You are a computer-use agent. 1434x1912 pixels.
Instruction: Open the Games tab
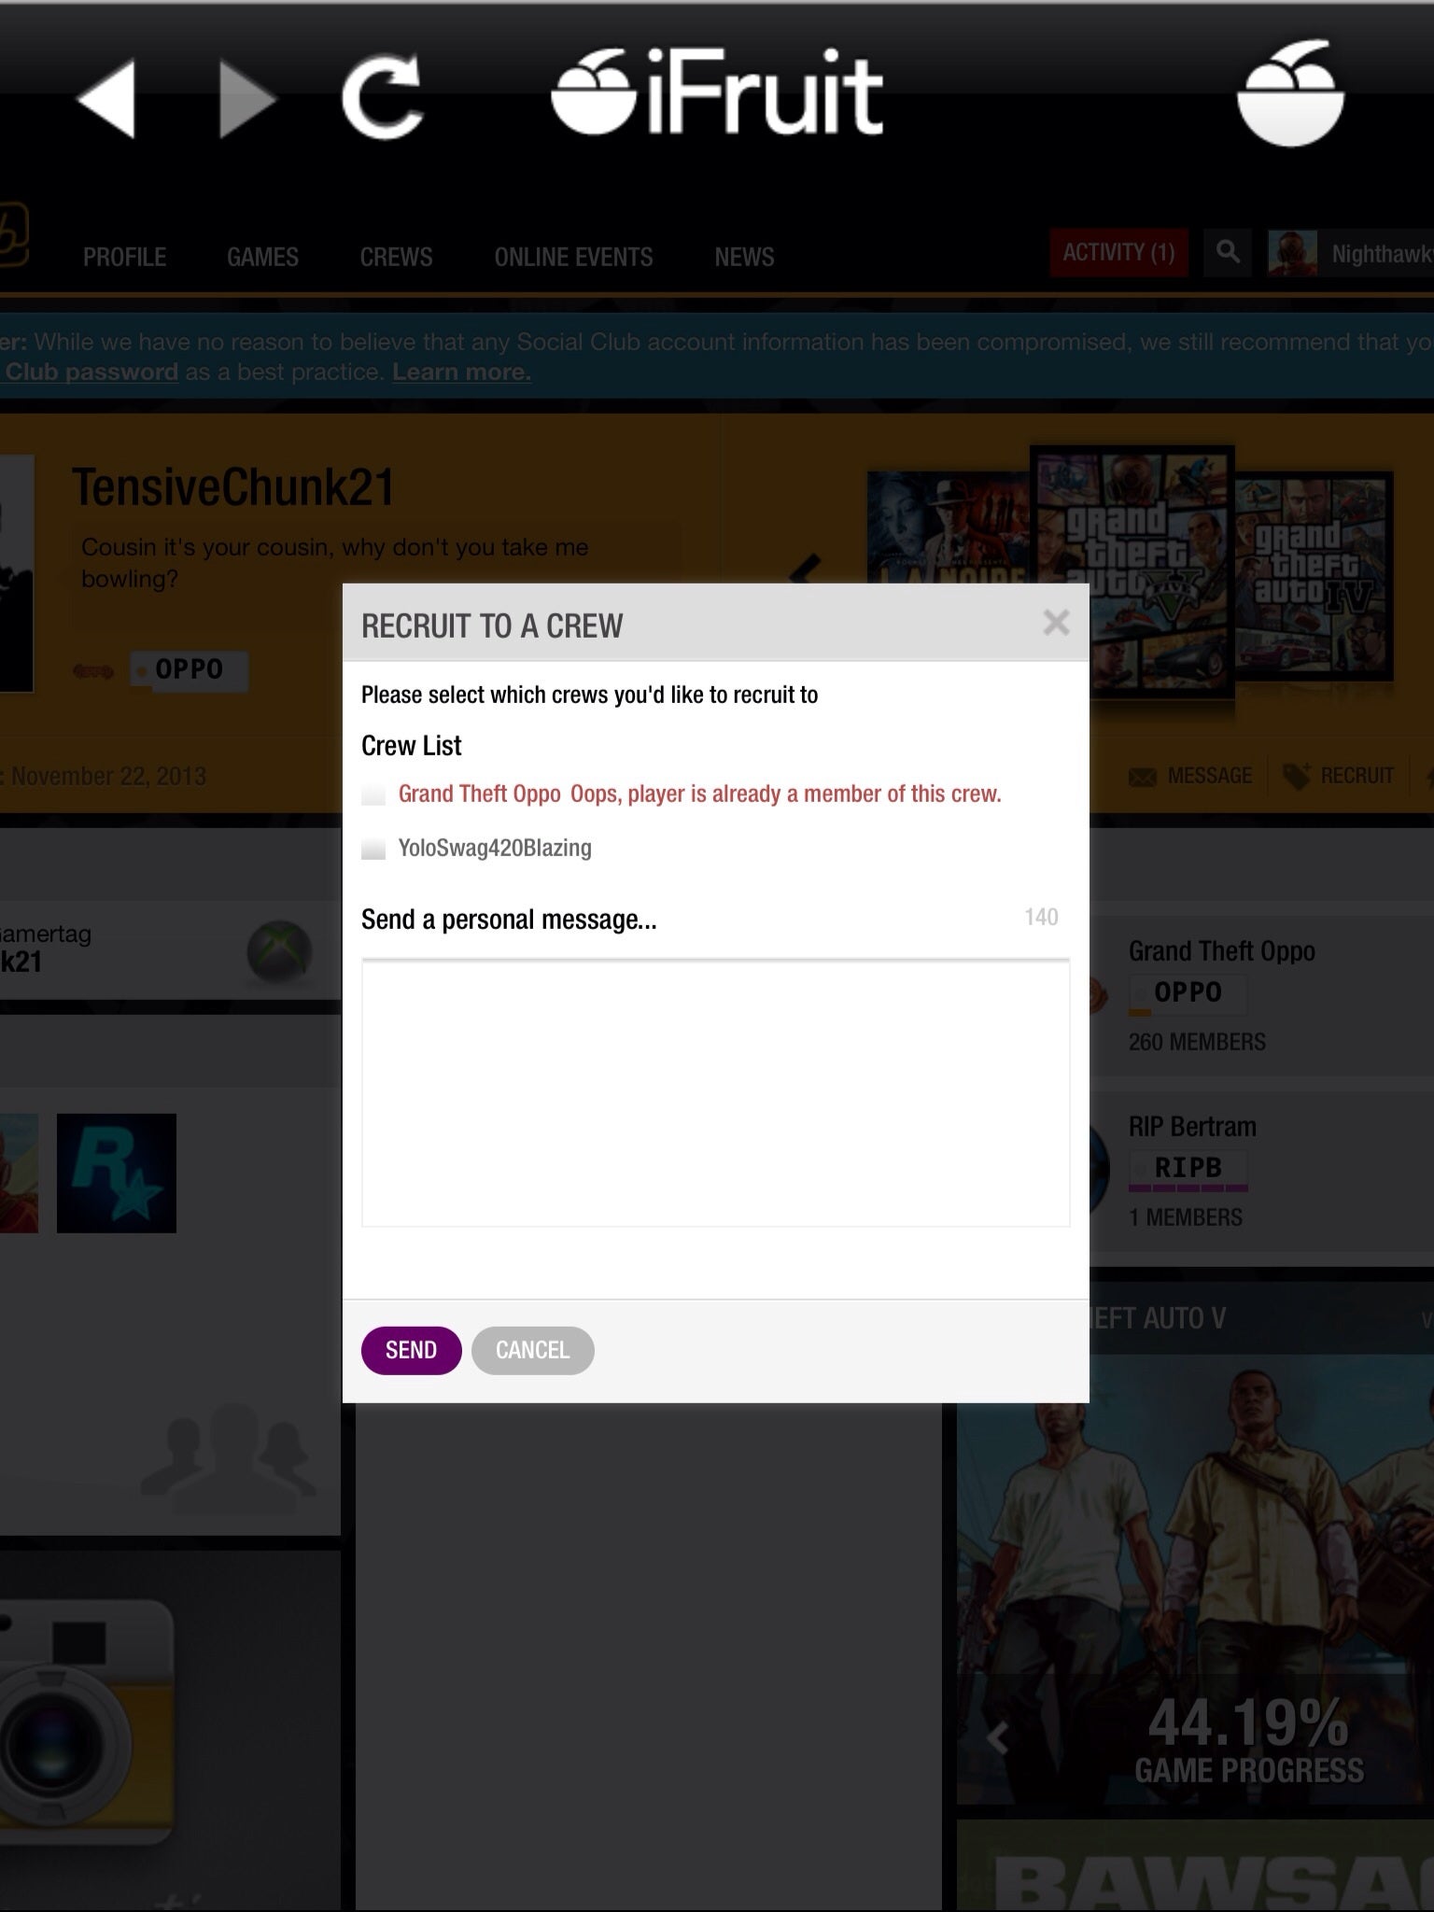click(262, 257)
